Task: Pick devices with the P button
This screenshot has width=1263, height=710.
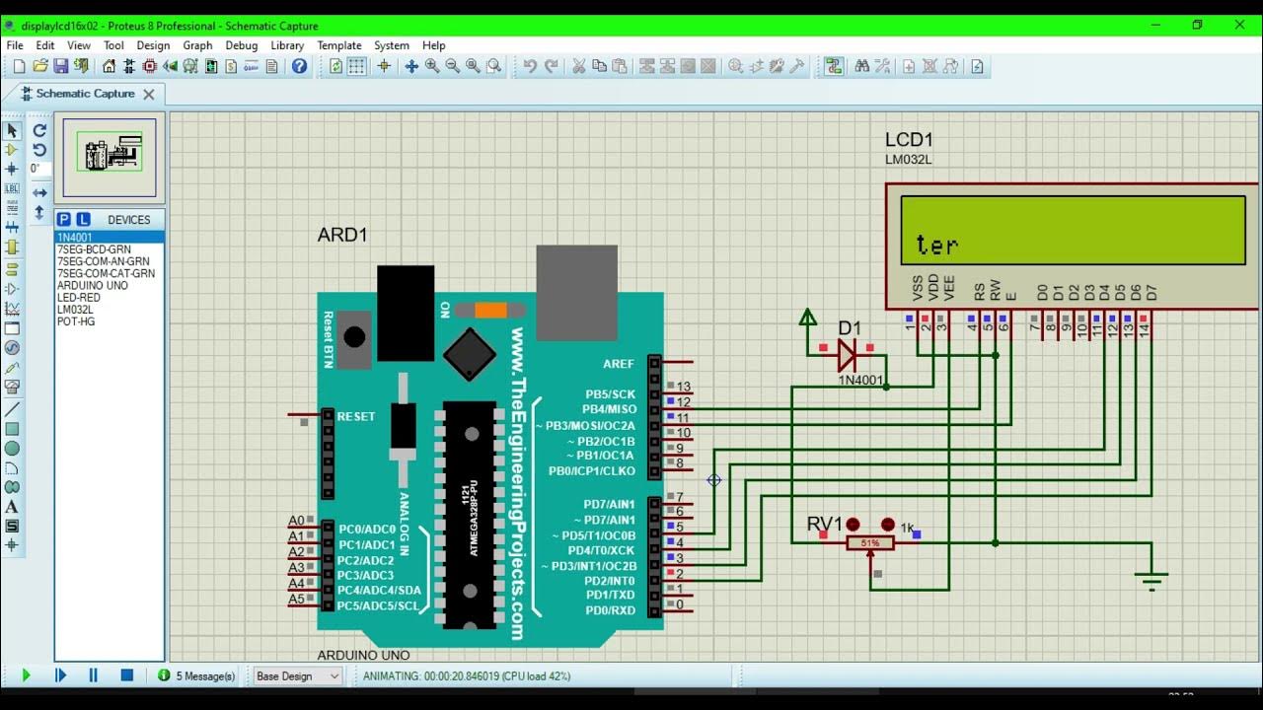Action: (63, 220)
